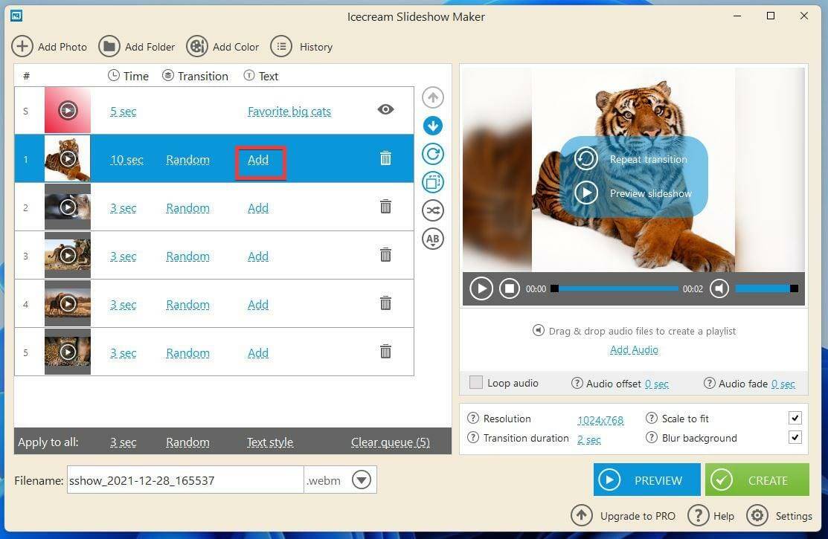The image size is (828, 539).
Task: Change title slide 5 sec time
Action: tap(123, 112)
